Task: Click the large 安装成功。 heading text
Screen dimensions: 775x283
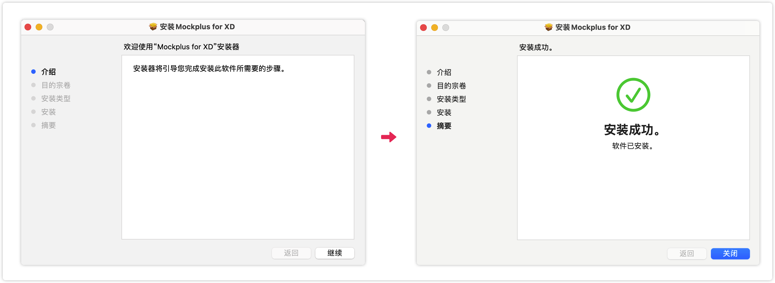Action: 632,130
